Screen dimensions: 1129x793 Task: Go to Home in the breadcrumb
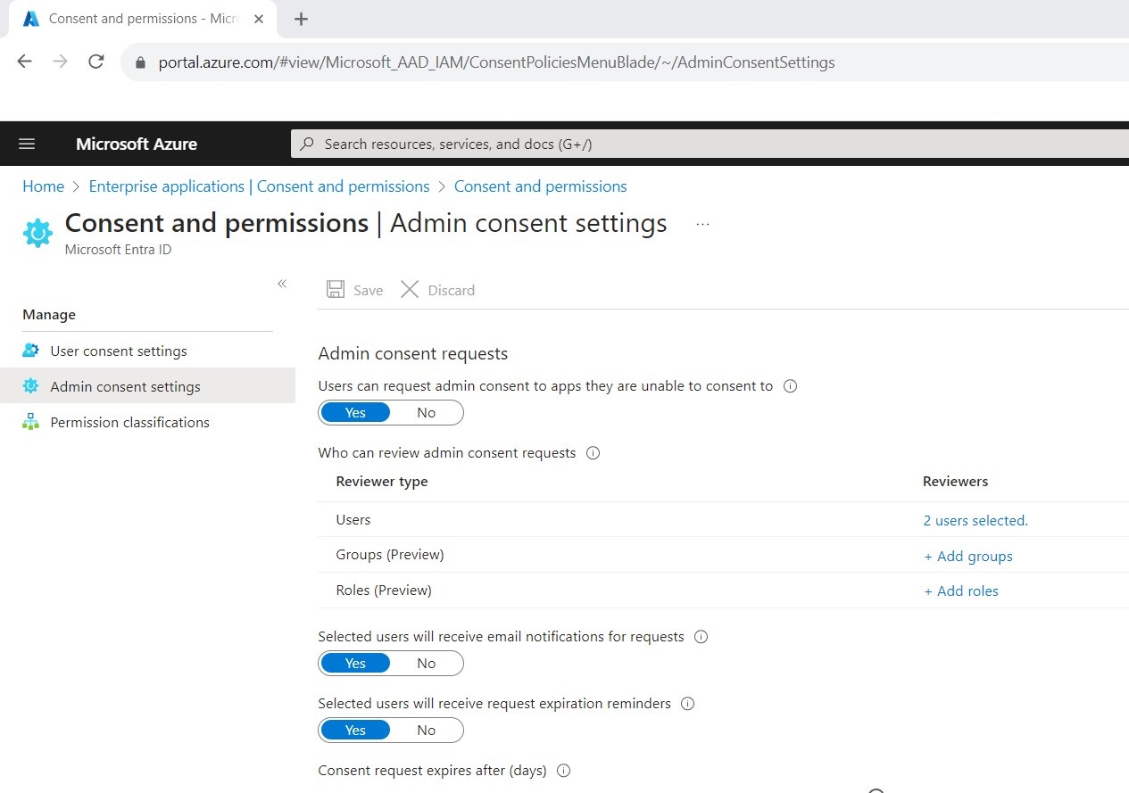tap(43, 186)
